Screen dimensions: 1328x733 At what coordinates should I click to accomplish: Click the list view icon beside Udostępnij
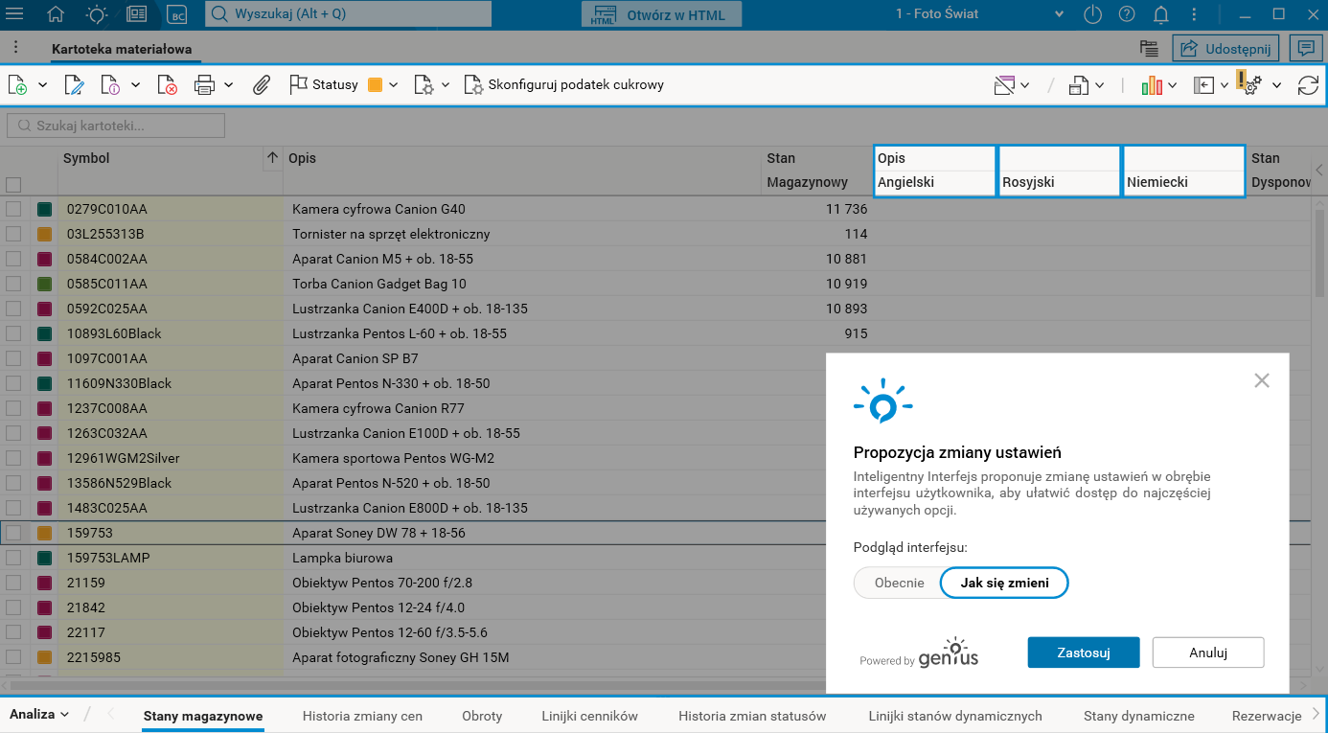point(1149,49)
